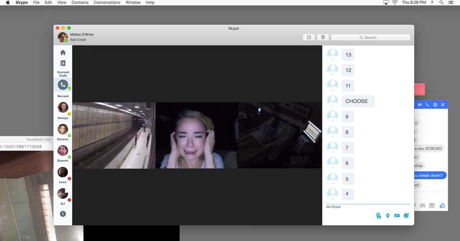Open the Skype Home icon in sidebar
Image resolution: width=460 pixels, height=241 pixels.
click(63, 53)
